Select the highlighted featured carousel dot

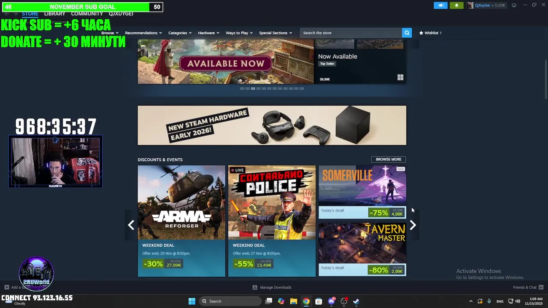pyautogui.click(x=253, y=89)
